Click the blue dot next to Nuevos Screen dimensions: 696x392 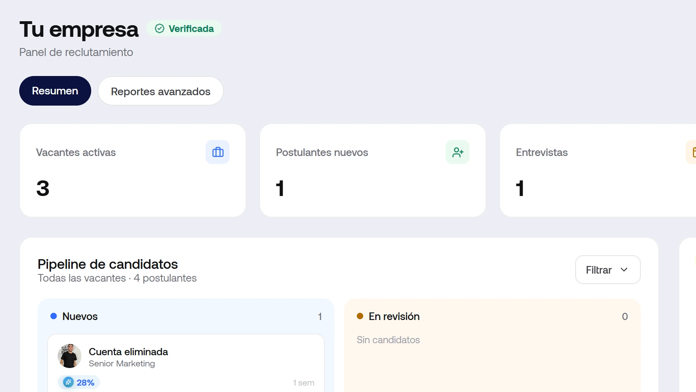tap(54, 316)
